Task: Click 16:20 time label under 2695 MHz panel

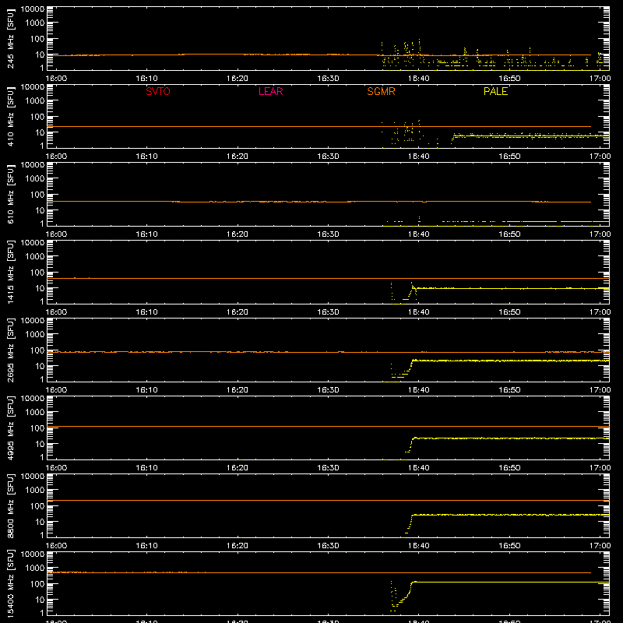Action: point(238,390)
